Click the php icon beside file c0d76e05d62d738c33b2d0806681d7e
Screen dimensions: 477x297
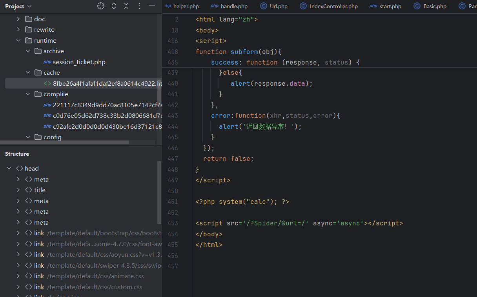[x=47, y=115]
